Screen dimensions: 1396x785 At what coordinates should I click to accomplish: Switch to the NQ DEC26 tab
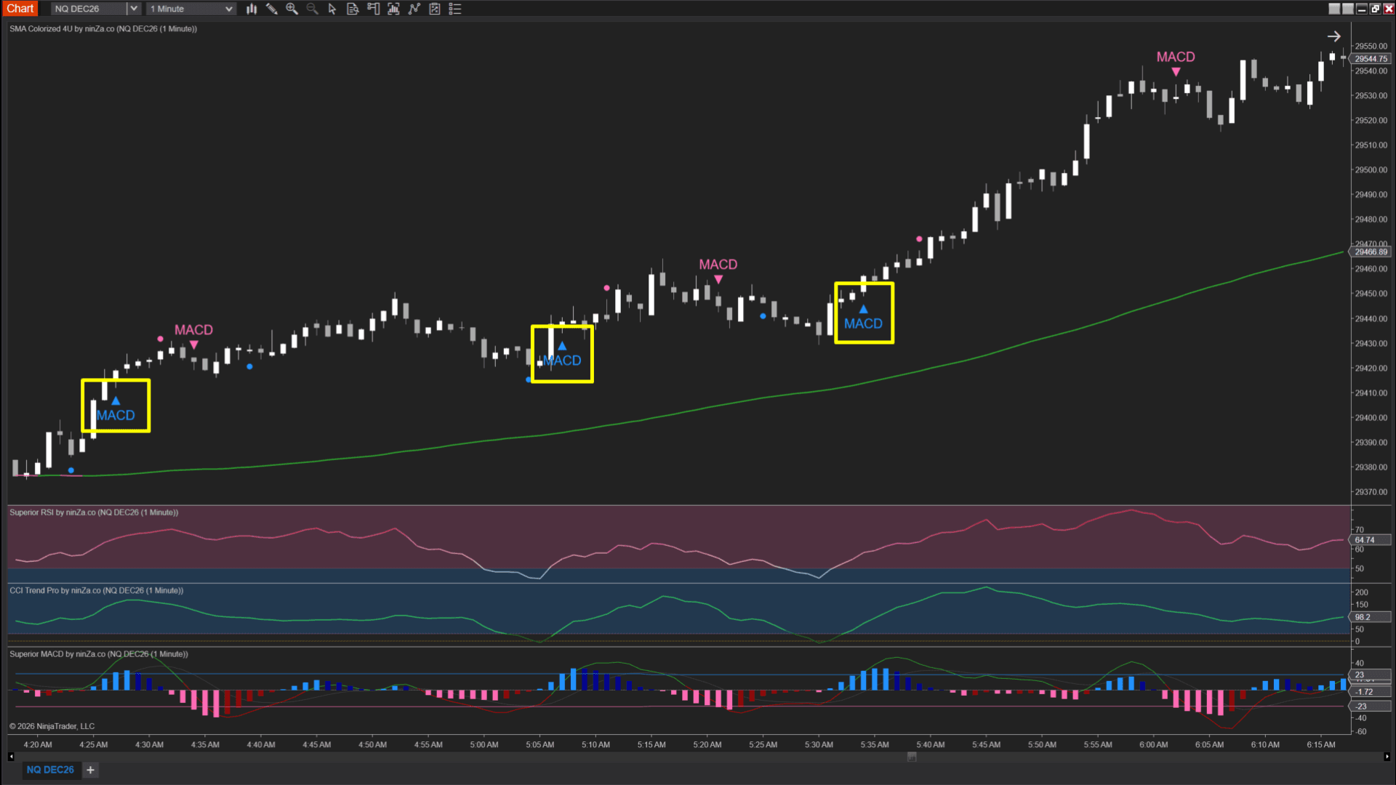tap(50, 770)
